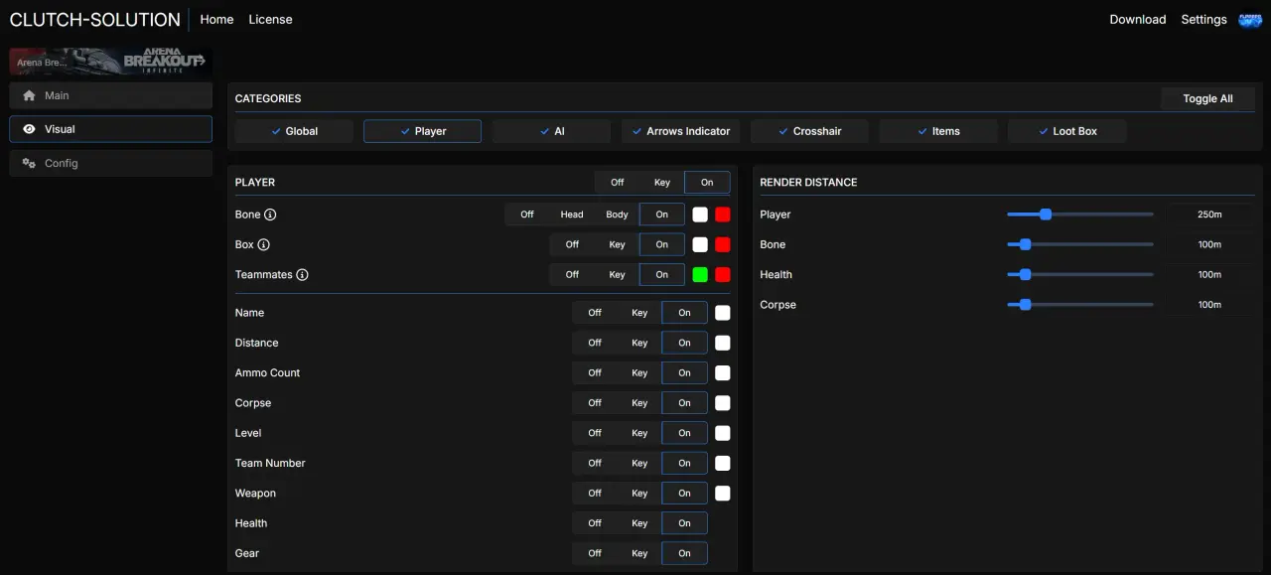Select the Visual sidebar section
This screenshot has height=575, width=1271.
pos(110,129)
